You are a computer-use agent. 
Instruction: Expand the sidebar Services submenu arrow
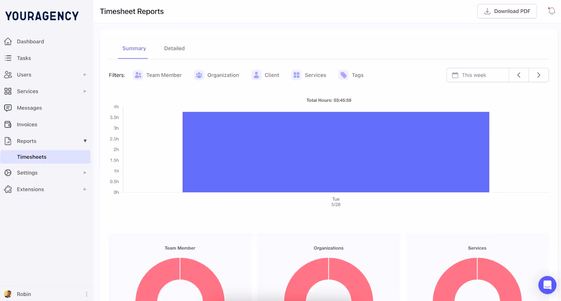point(85,91)
